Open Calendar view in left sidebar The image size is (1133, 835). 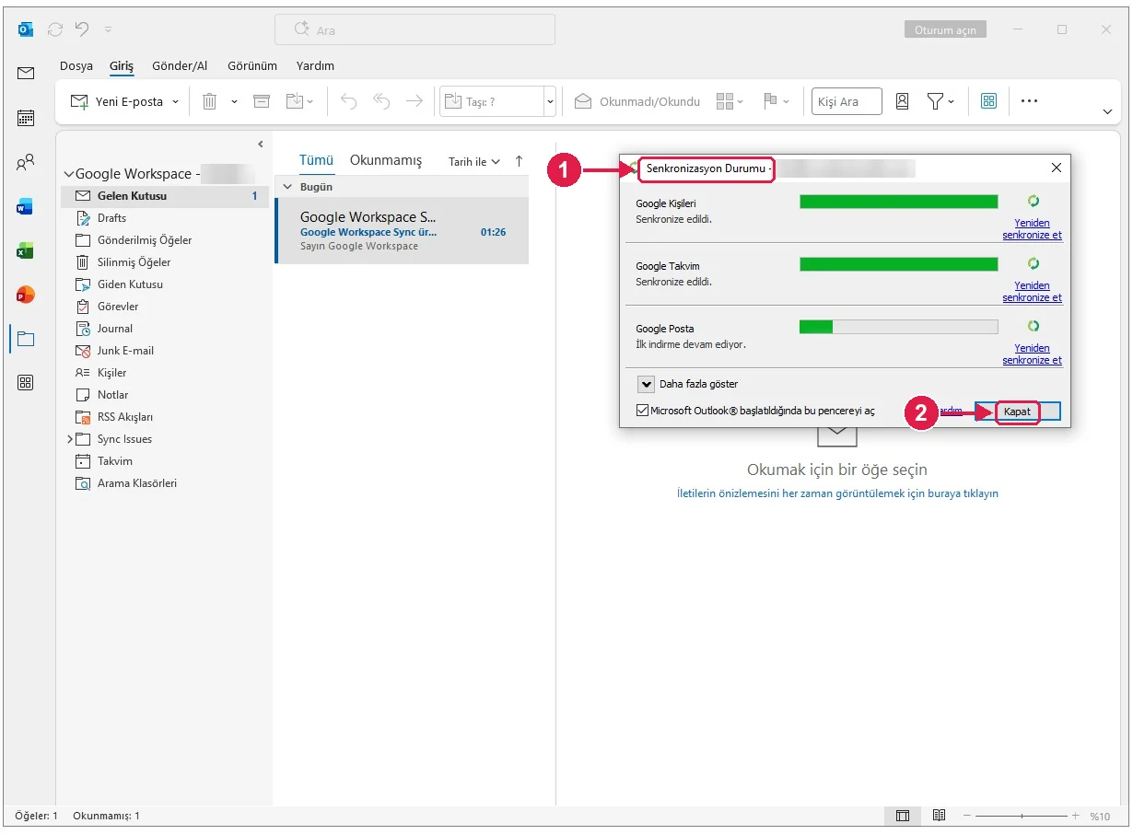(x=26, y=118)
